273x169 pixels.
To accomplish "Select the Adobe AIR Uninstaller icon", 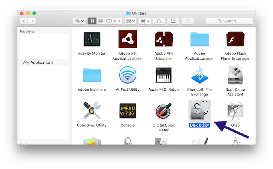I will 163,39.
